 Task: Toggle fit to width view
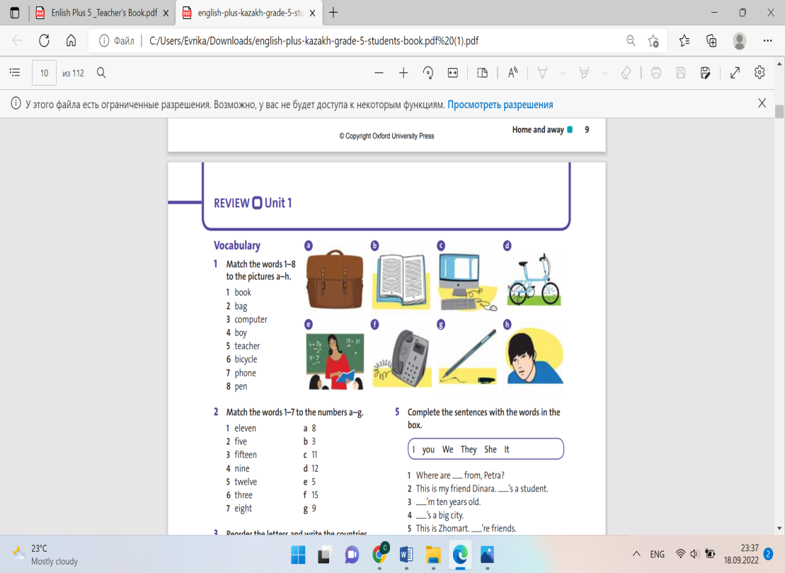[452, 73]
